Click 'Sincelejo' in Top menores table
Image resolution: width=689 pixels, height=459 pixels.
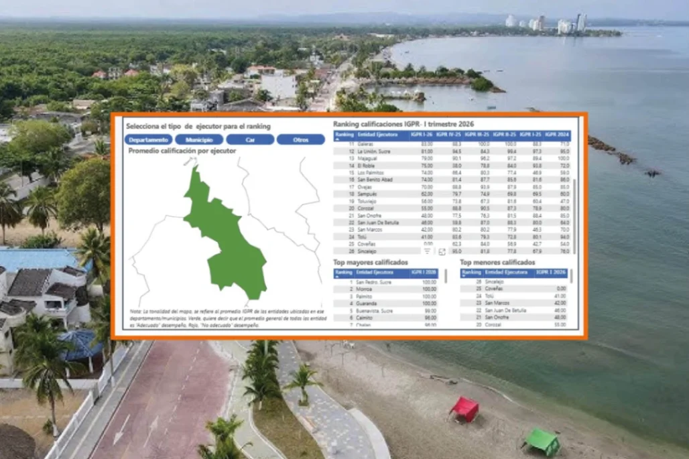coord(495,282)
